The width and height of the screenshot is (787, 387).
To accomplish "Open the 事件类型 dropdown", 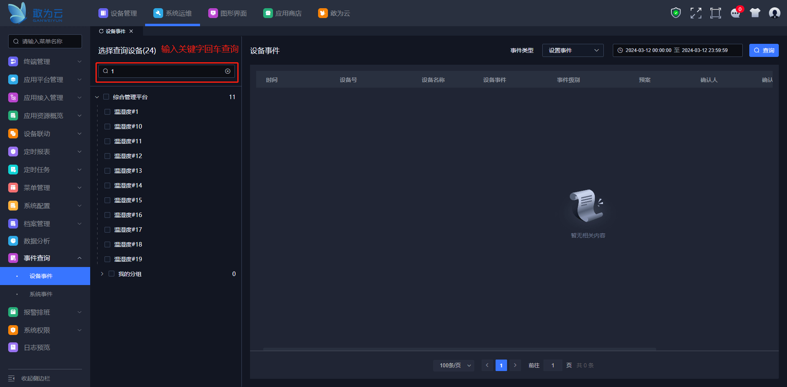I will tap(573, 50).
